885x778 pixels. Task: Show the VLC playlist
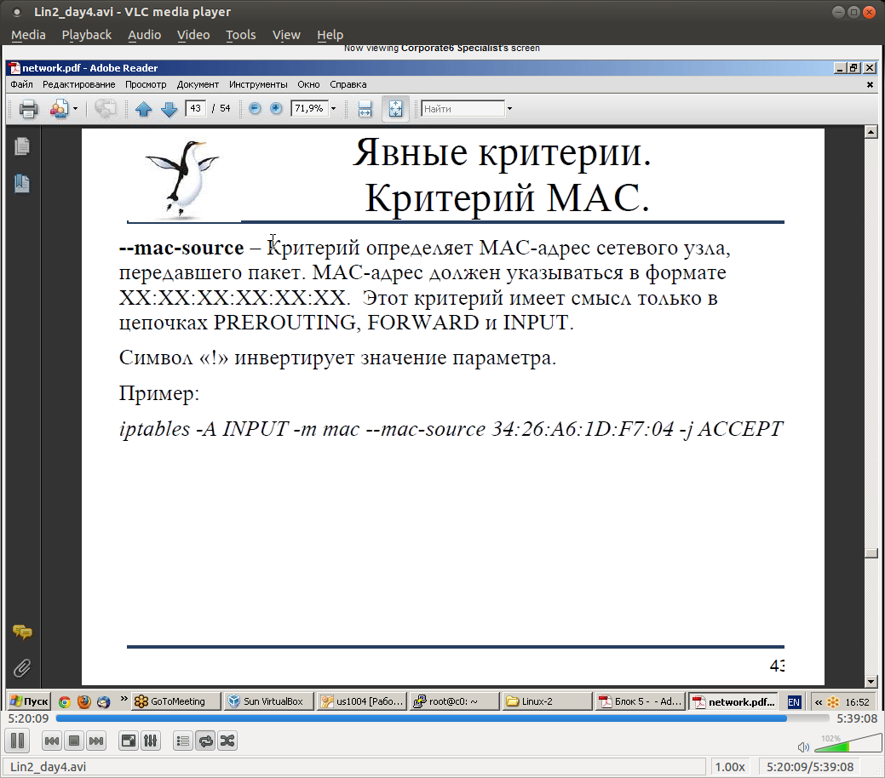(x=182, y=741)
